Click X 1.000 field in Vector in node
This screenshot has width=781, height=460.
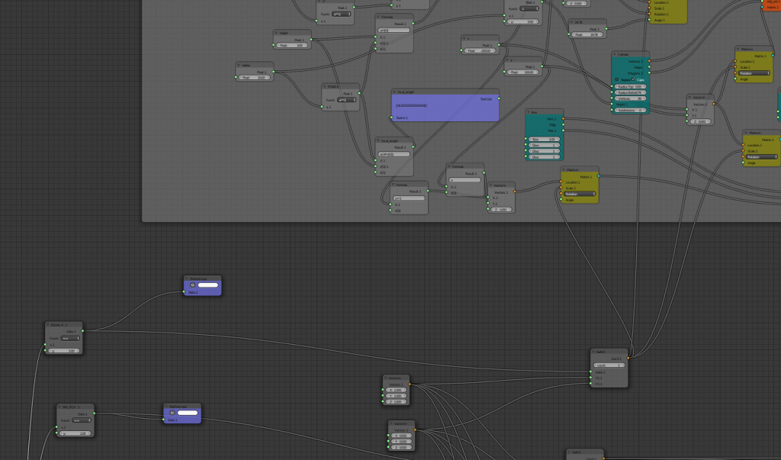pyautogui.click(x=396, y=391)
